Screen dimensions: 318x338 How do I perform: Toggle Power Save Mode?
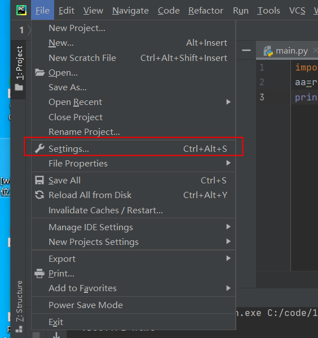tap(134, 305)
